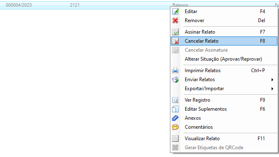Choose Imprimir Relatos from the menu
Image resolution: width=279 pixels, height=157 pixels.
click(224, 71)
